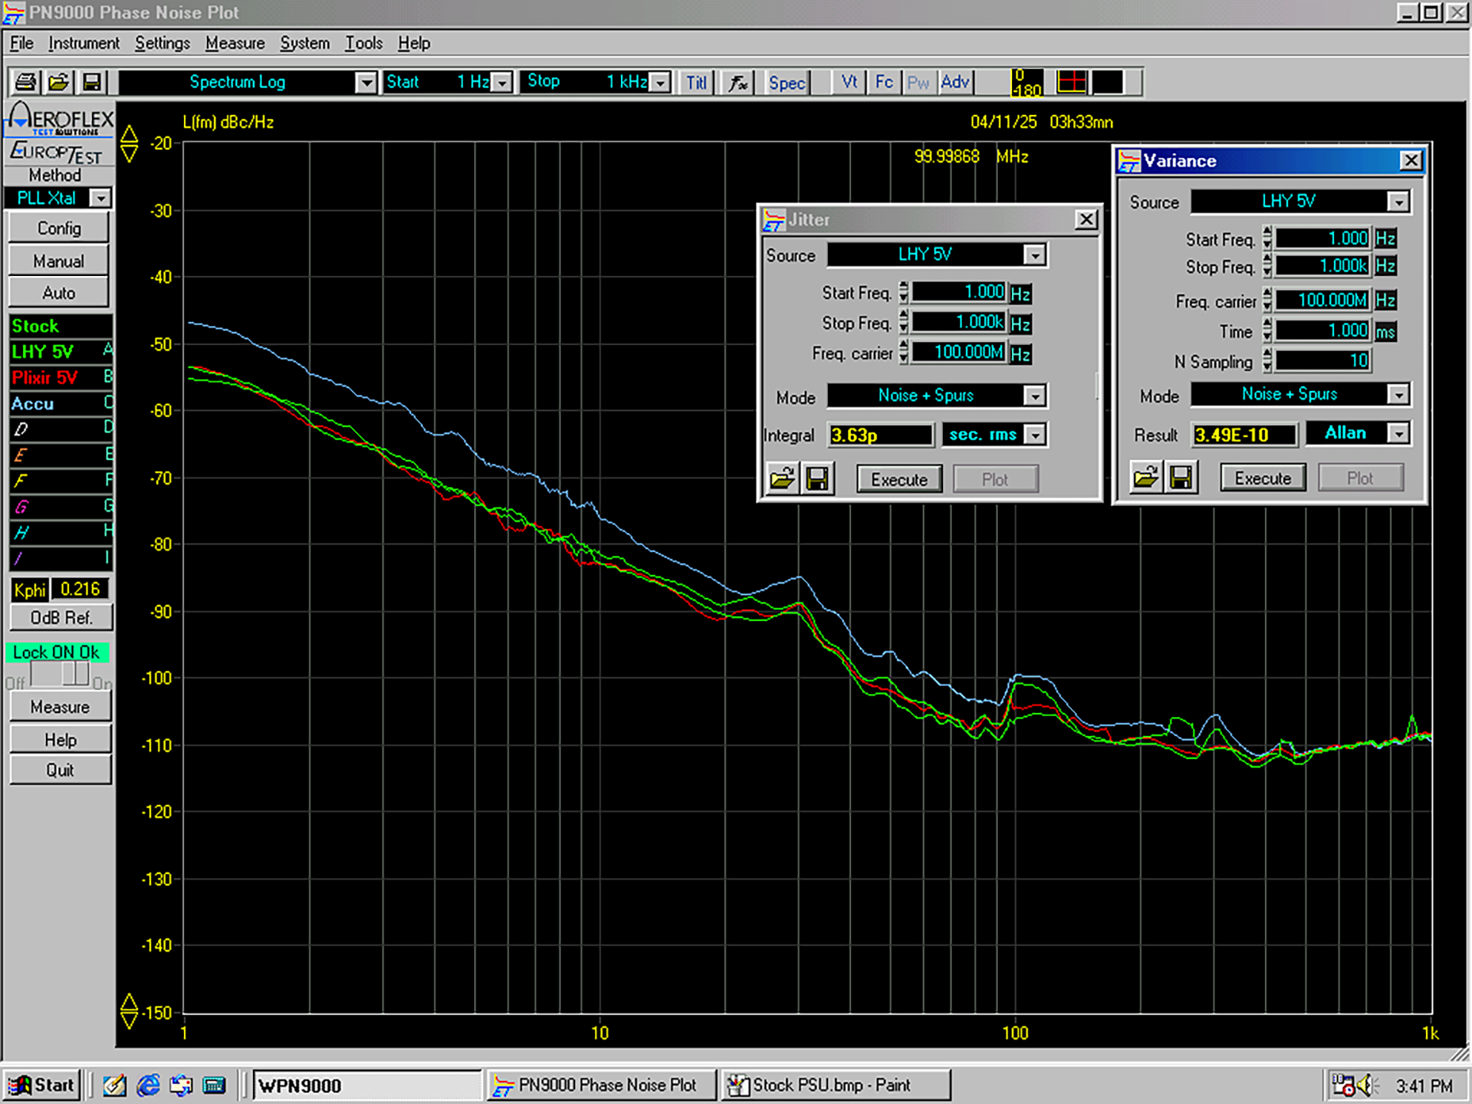Open Mode dropdown in Jitter window
Viewport: 1472px width, 1104px height.
(1035, 396)
